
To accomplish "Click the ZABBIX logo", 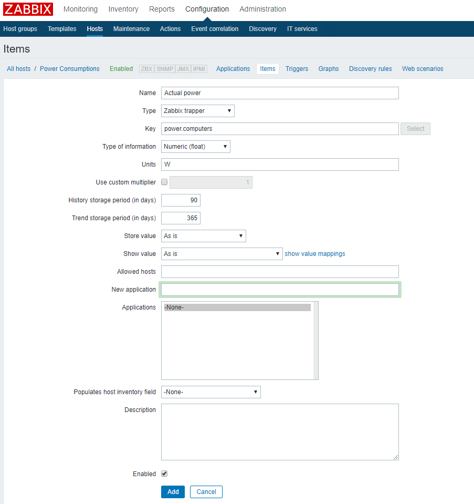I will coord(27,9).
